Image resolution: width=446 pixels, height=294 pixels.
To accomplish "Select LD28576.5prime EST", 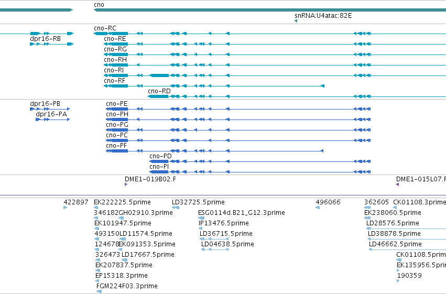I will (x=393, y=223).
